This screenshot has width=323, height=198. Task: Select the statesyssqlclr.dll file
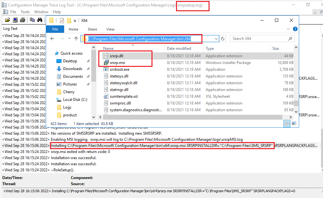click(x=123, y=83)
